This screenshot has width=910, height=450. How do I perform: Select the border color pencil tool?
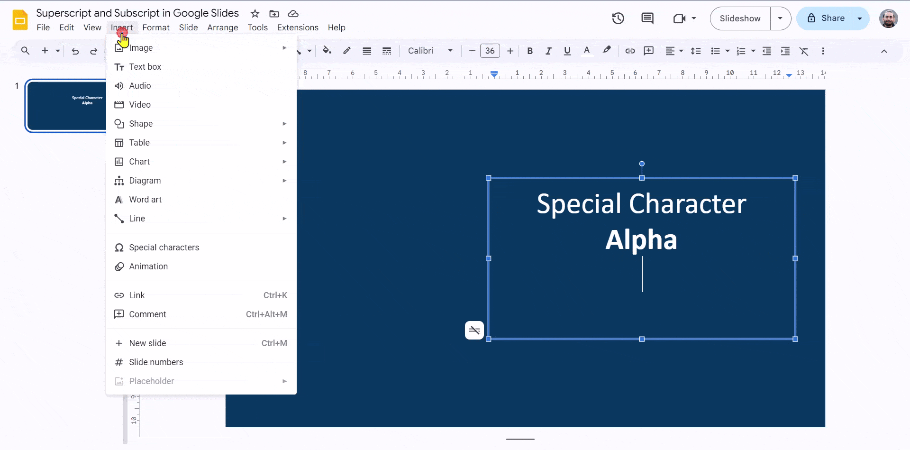tap(347, 51)
